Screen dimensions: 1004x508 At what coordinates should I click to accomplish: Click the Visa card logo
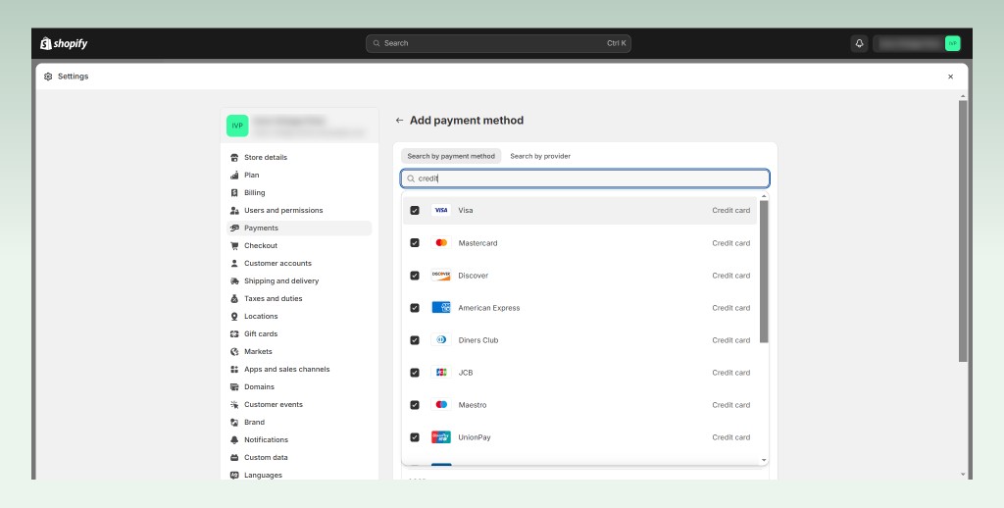[441, 210]
